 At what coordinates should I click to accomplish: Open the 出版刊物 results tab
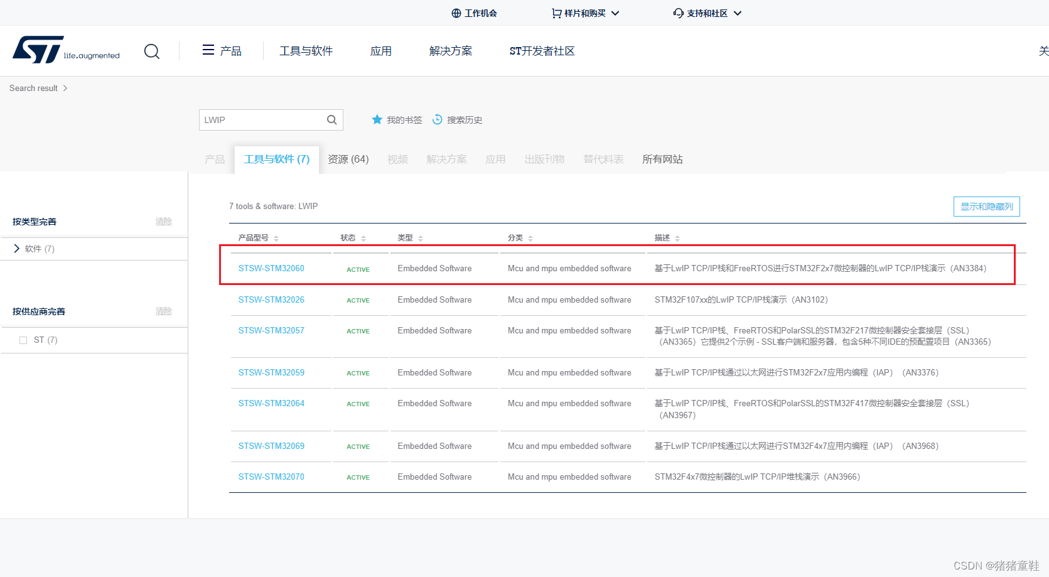tap(545, 159)
